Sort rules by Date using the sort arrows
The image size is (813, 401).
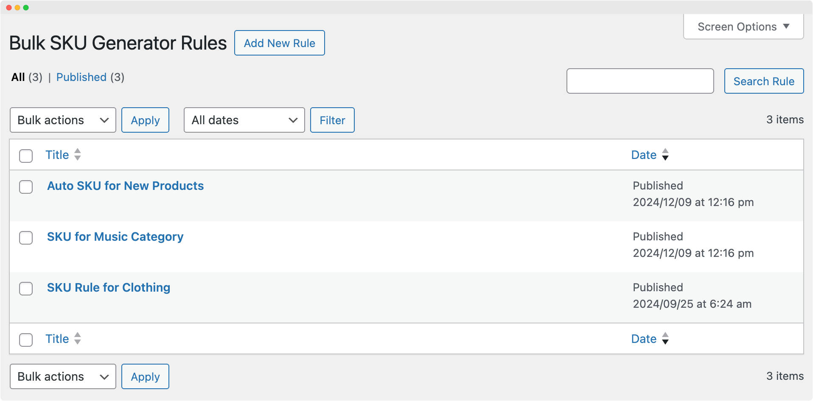click(x=665, y=155)
